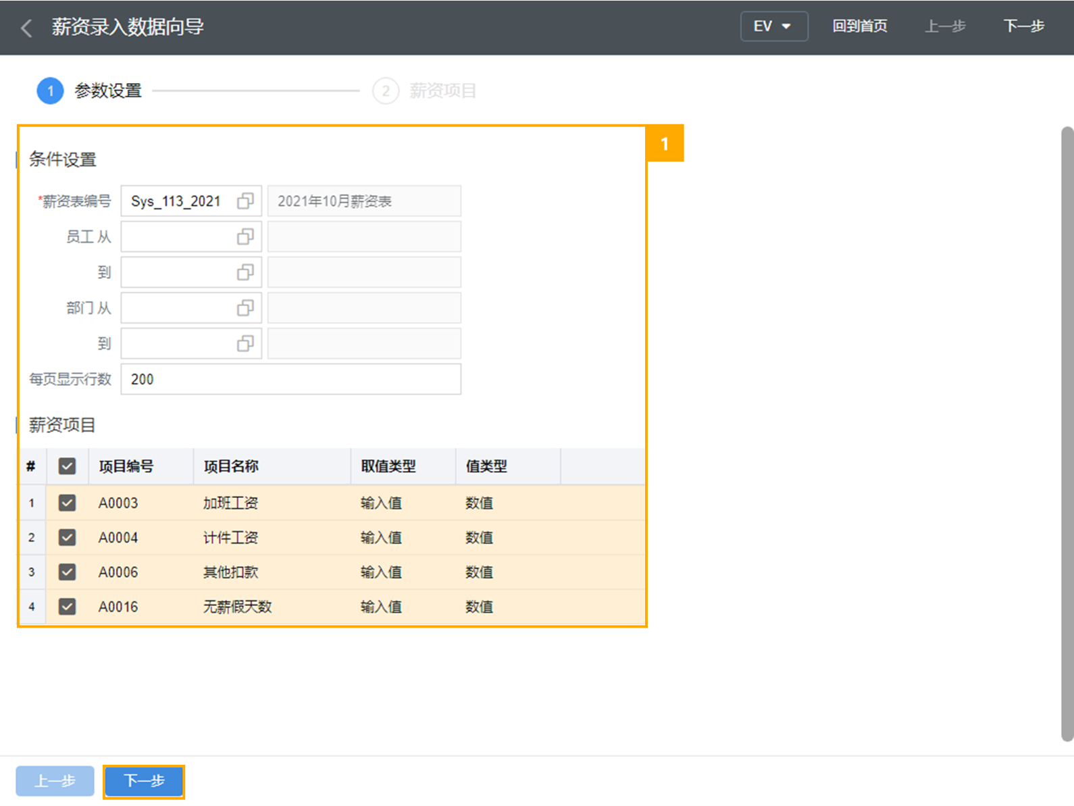Click the 其他扣款 cell
The height and width of the screenshot is (806, 1074).
click(x=272, y=572)
